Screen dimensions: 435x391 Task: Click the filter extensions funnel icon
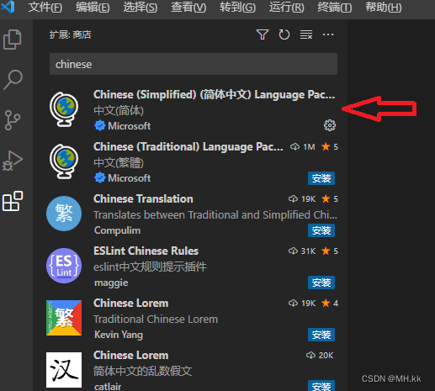263,34
